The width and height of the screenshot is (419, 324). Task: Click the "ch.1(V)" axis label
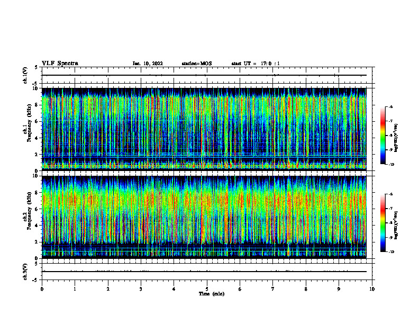(x=25, y=75)
